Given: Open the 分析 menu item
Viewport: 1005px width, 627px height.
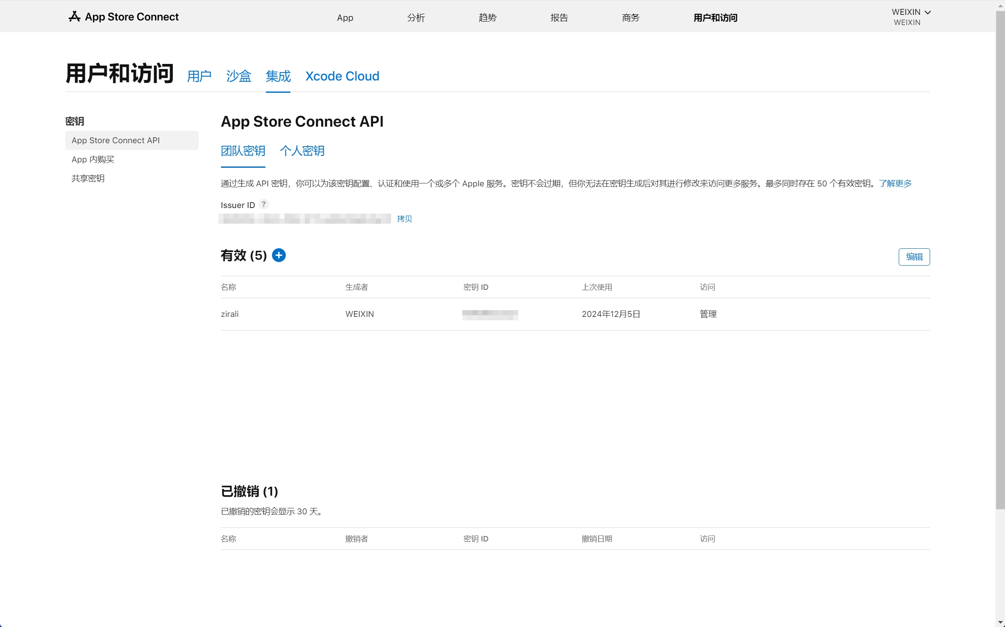Looking at the screenshot, I should (x=416, y=17).
